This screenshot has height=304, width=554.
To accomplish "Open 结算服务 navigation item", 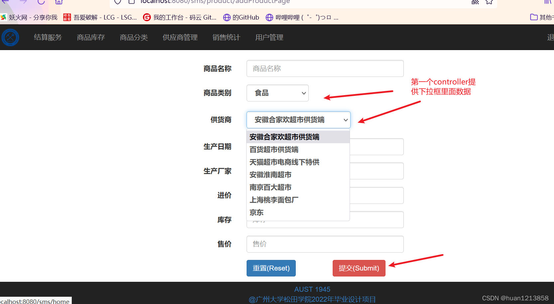I will (48, 37).
